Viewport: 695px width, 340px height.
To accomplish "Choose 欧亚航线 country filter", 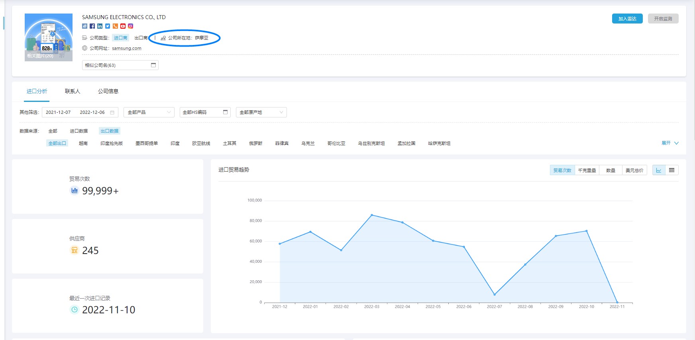I will tap(201, 143).
